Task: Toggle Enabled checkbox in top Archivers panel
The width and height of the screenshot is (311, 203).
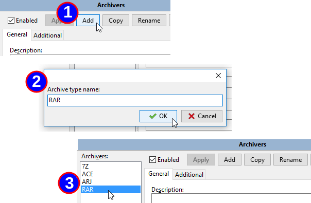Action: [23, 21]
